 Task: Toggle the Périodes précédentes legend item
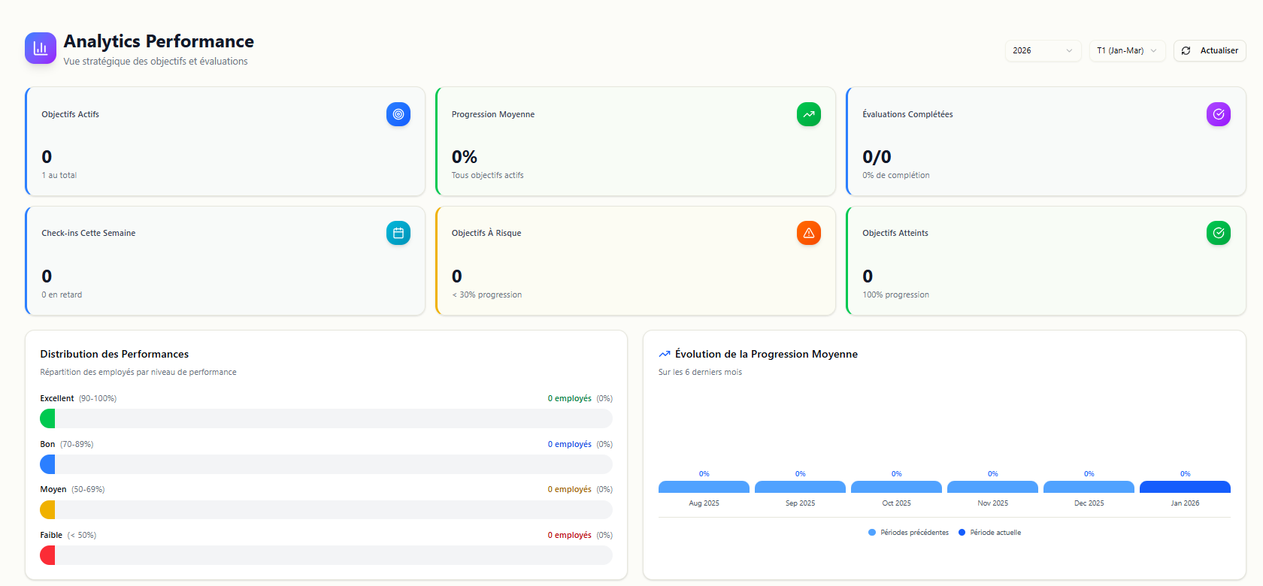point(908,533)
